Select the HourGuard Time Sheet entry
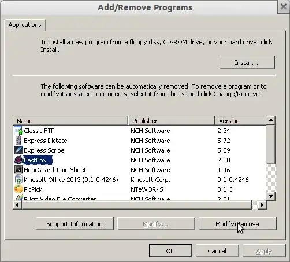The height and width of the screenshot is (262, 290). (x=55, y=170)
